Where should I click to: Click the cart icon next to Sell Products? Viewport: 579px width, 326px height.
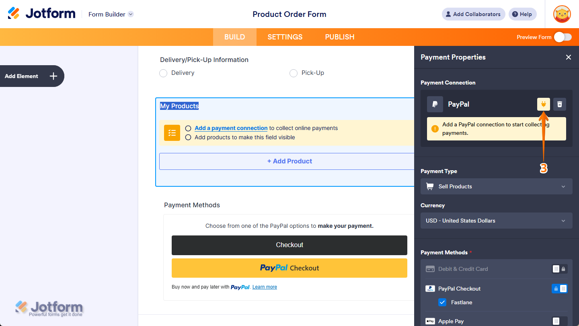click(x=429, y=186)
